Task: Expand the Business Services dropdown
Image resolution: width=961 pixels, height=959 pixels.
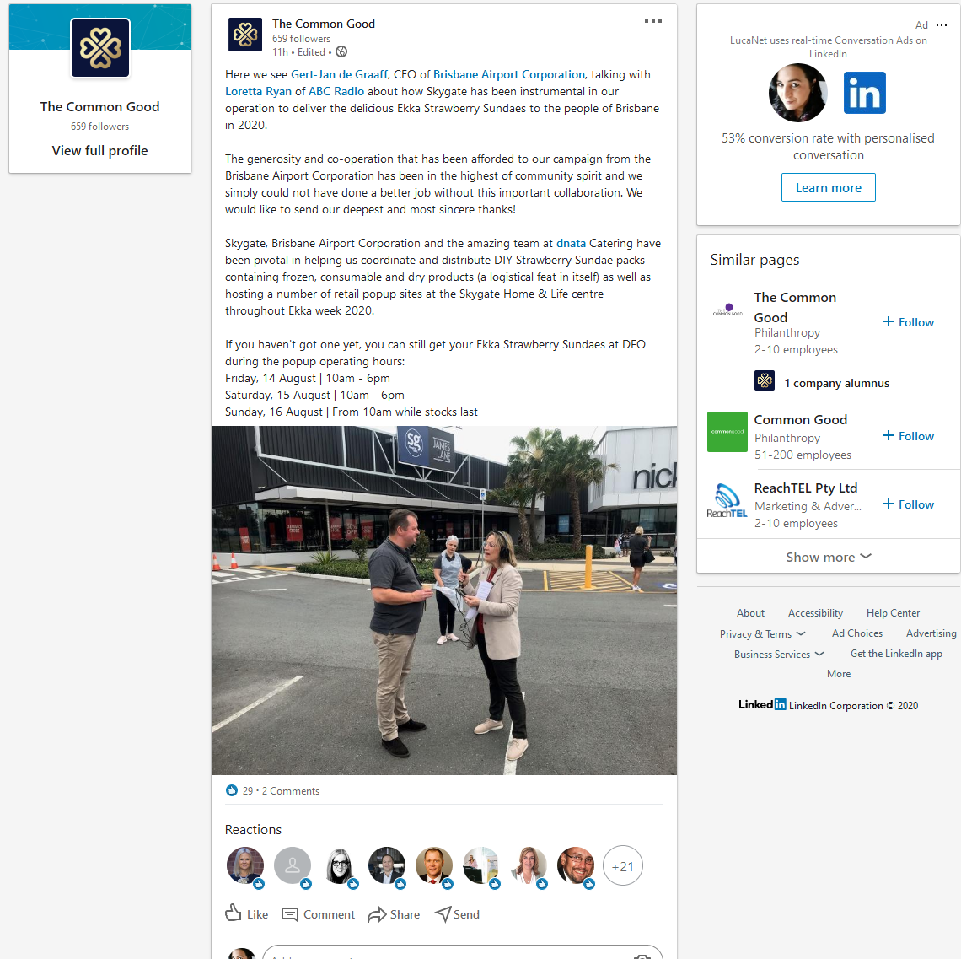Action: [x=779, y=654]
